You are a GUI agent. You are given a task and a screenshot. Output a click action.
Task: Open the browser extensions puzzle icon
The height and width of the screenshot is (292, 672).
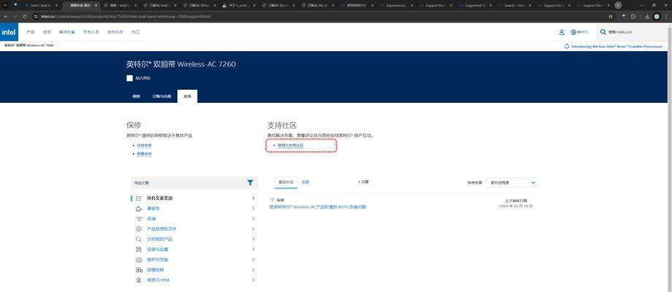633,16
